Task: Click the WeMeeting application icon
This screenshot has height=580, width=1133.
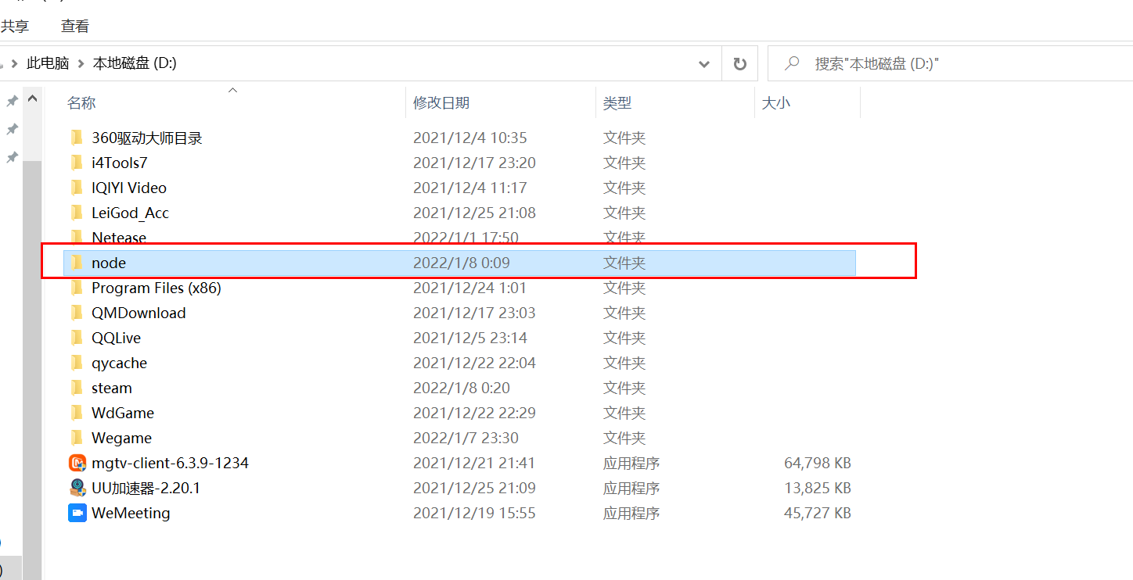Action: 77,513
